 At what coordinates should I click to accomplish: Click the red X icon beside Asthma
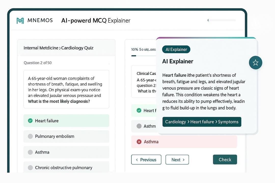point(139,142)
